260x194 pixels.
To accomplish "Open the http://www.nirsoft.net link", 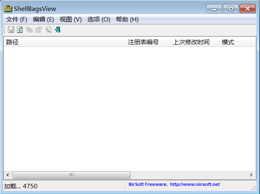I will (195, 184).
